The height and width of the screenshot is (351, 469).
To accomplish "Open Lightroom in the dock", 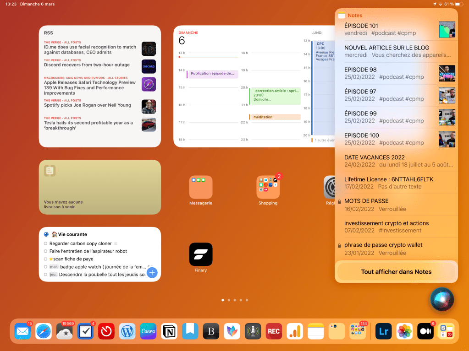I will point(383,331).
